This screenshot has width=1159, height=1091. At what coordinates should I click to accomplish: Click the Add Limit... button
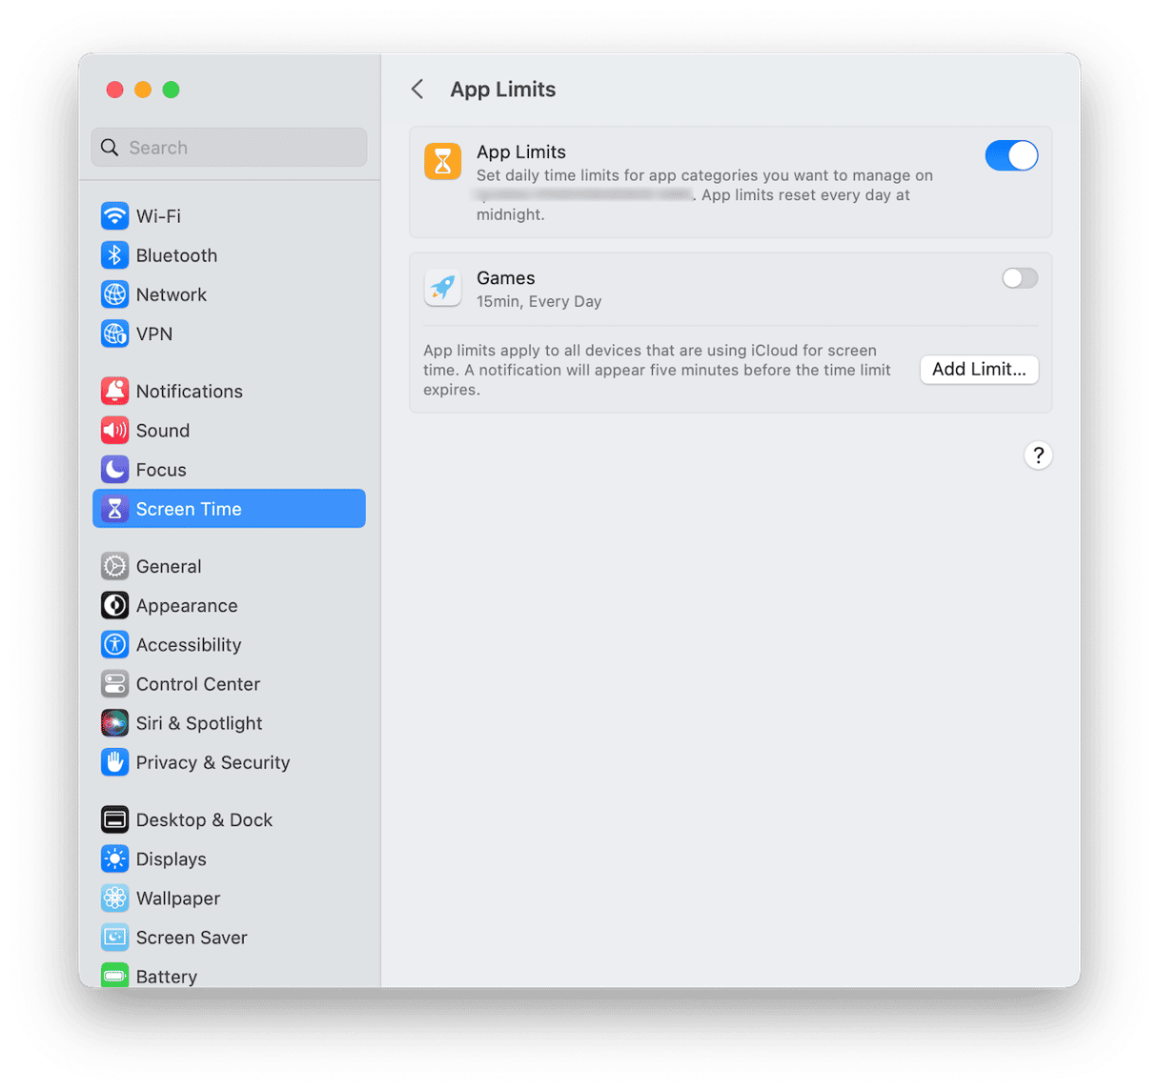click(x=979, y=370)
